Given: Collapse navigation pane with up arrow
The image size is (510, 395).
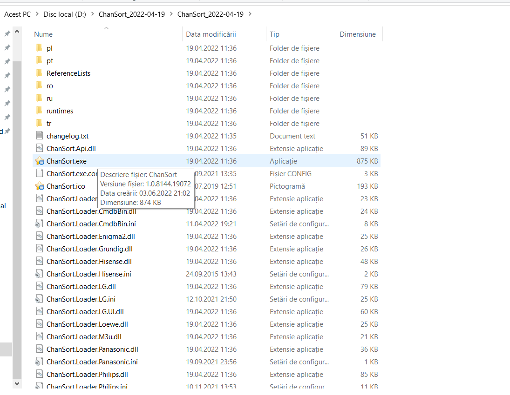Looking at the screenshot, I should click(x=17, y=32).
